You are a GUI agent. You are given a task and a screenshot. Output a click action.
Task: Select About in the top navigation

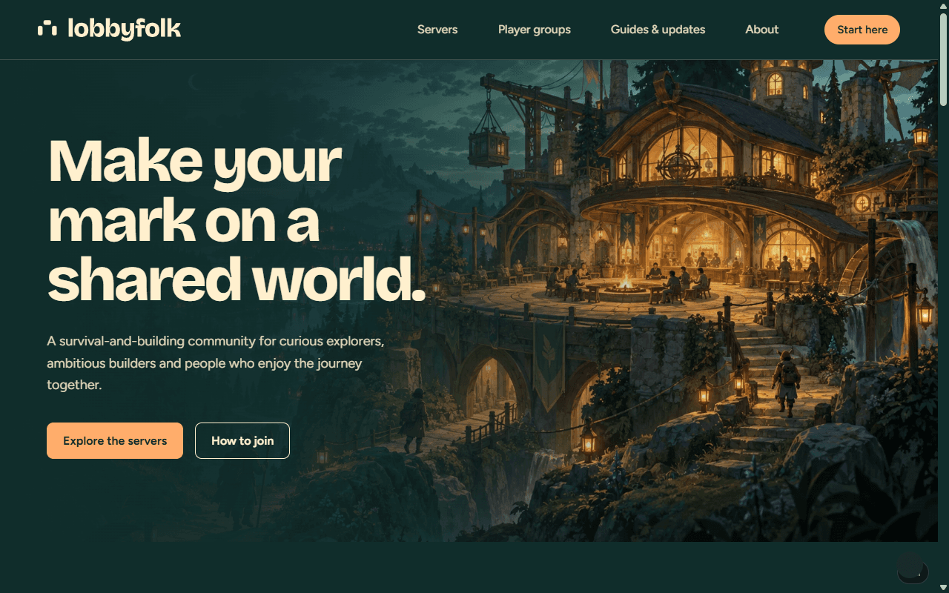(x=762, y=30)
